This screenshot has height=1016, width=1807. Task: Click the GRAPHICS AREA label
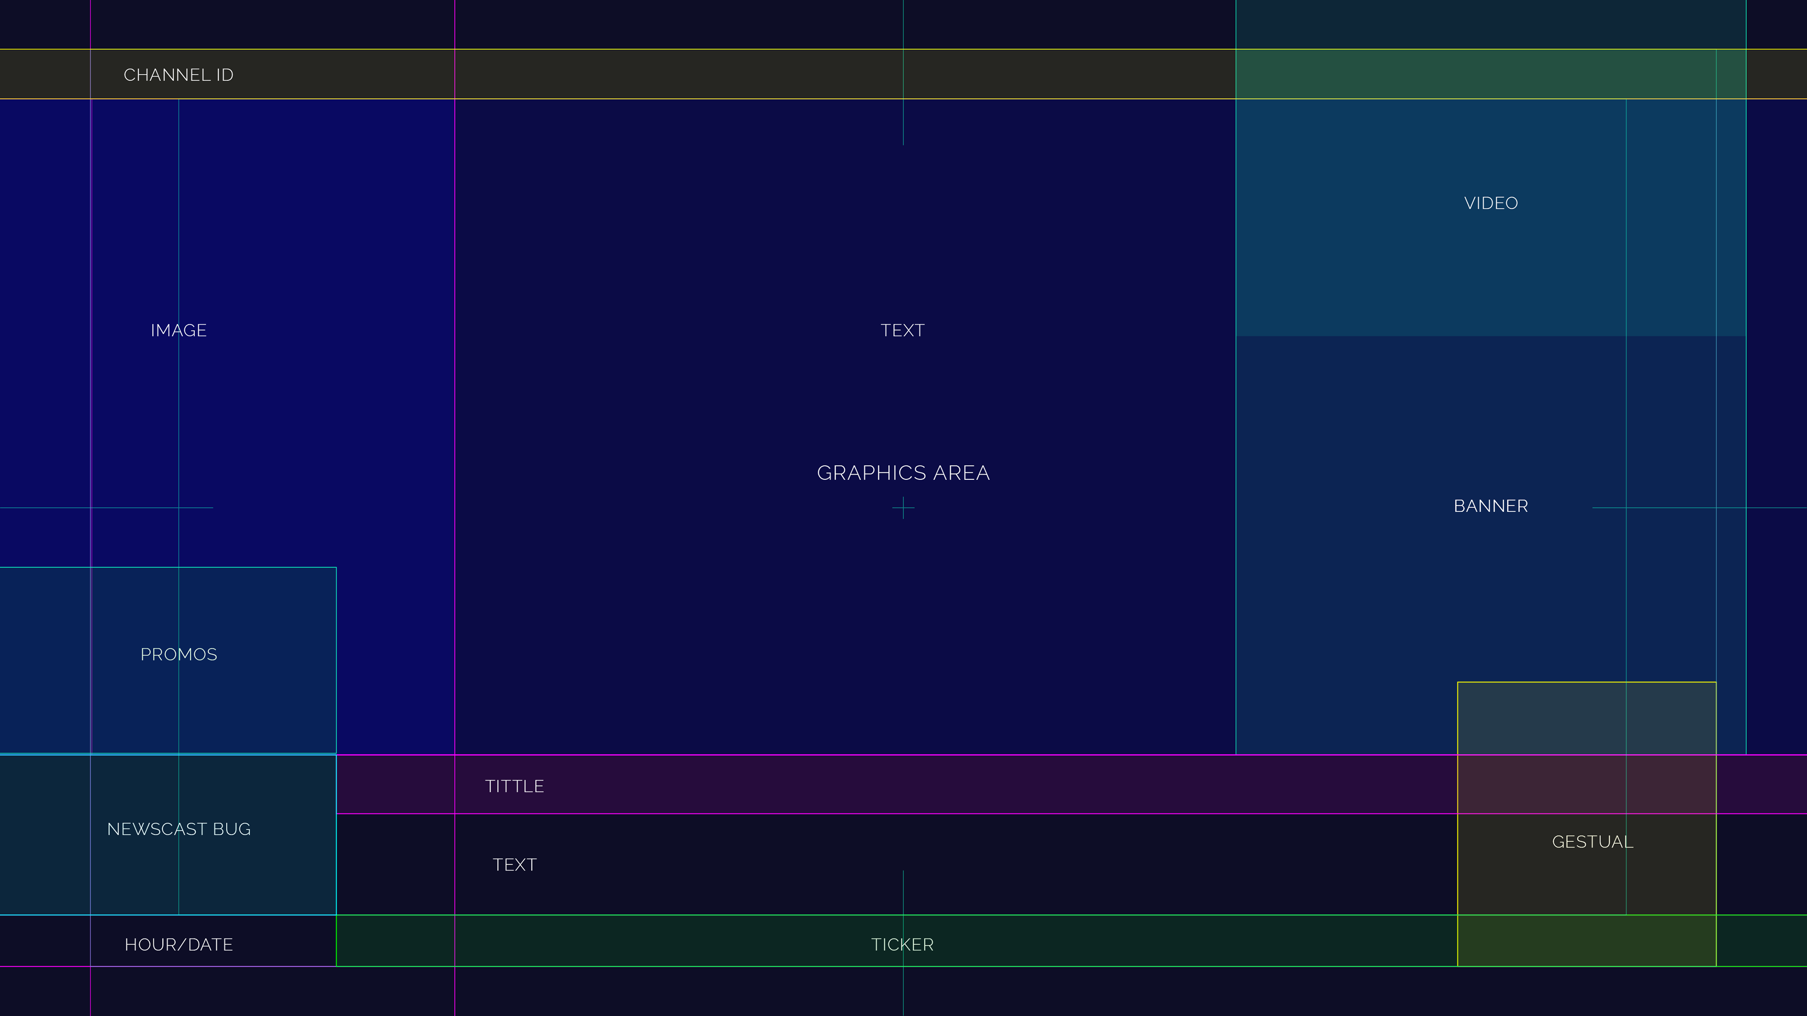[903, 473]
